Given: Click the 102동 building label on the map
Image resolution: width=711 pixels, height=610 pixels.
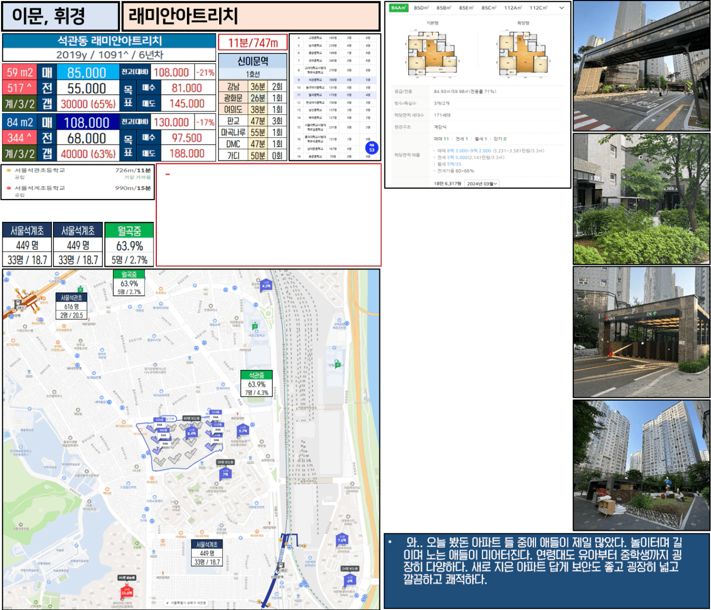Looking at the screenshot, I should coord(162,431).
